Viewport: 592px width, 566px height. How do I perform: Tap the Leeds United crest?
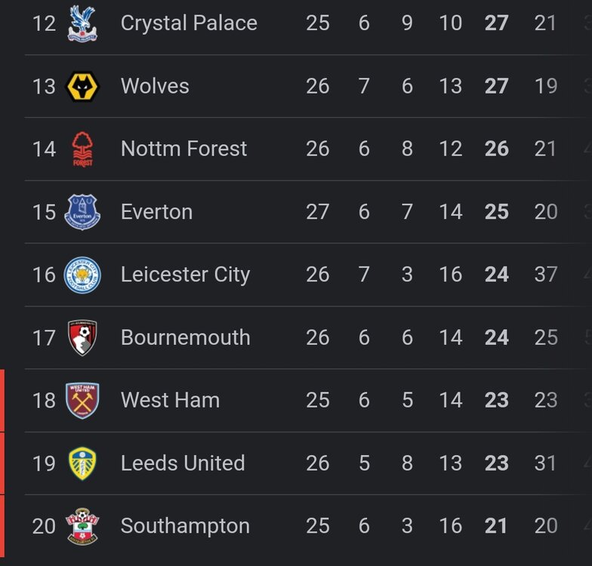tap(82, 463)
